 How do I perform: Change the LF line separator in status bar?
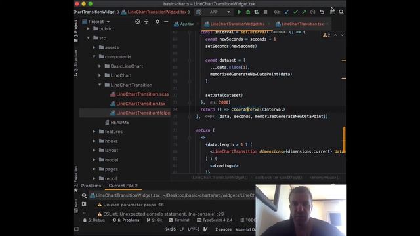pyautogui.click(x=182, y=229)
